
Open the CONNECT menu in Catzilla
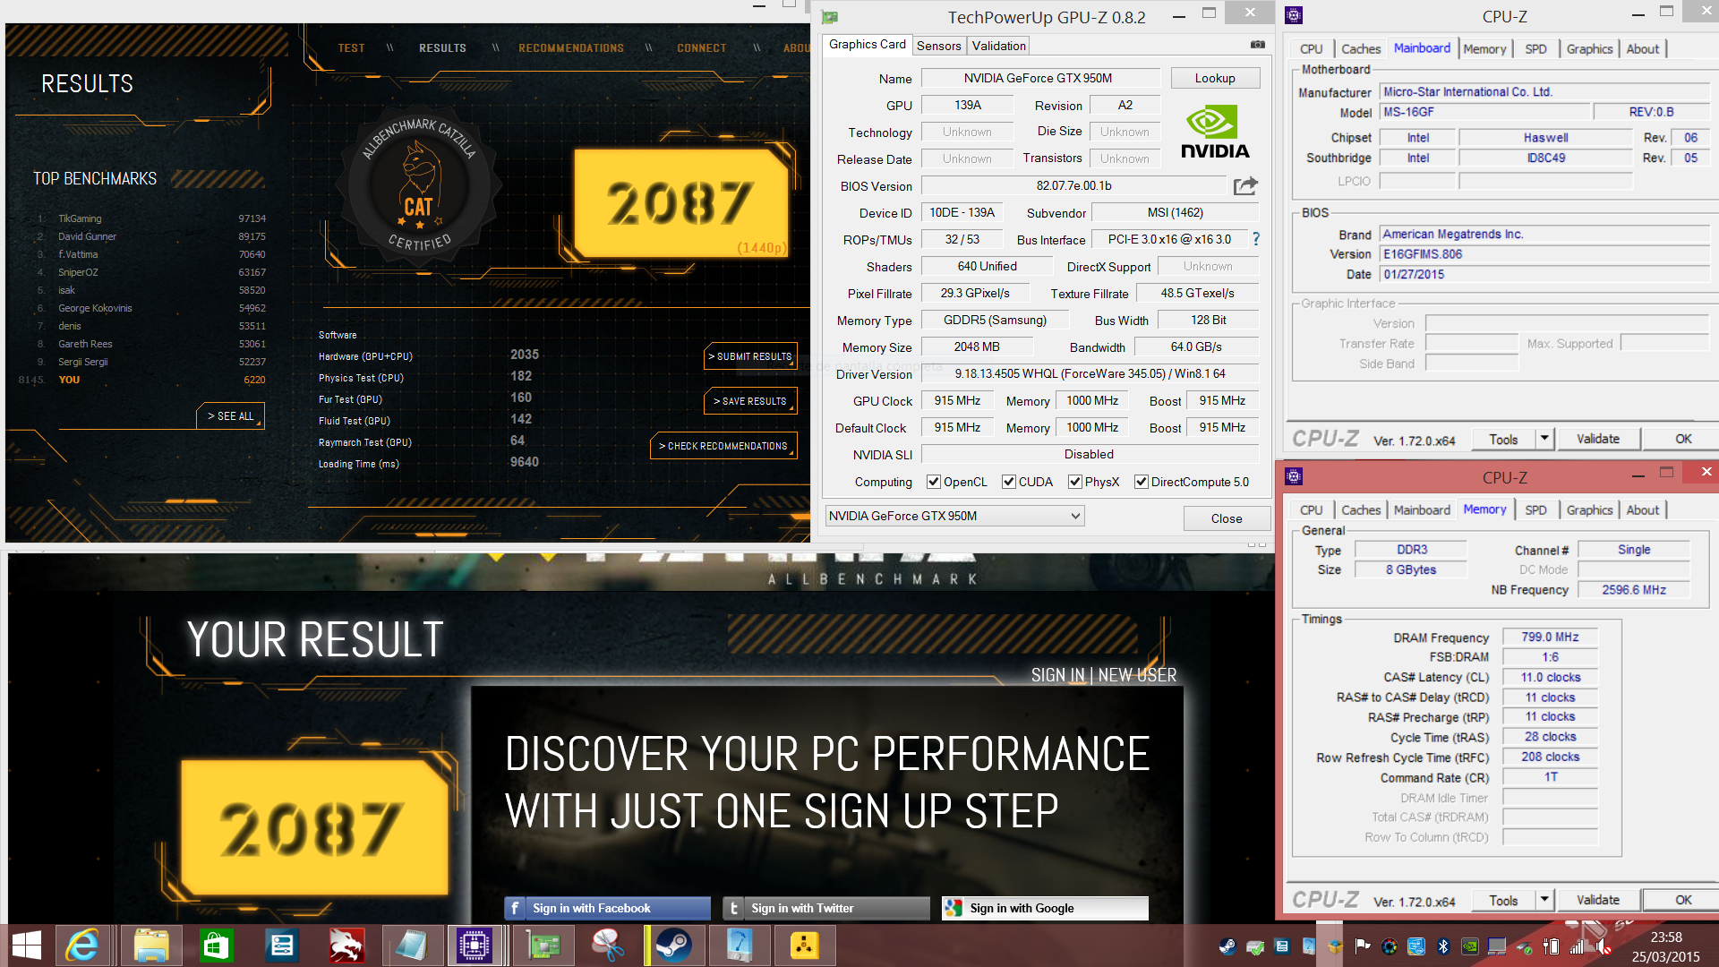[x=702, y=48]
